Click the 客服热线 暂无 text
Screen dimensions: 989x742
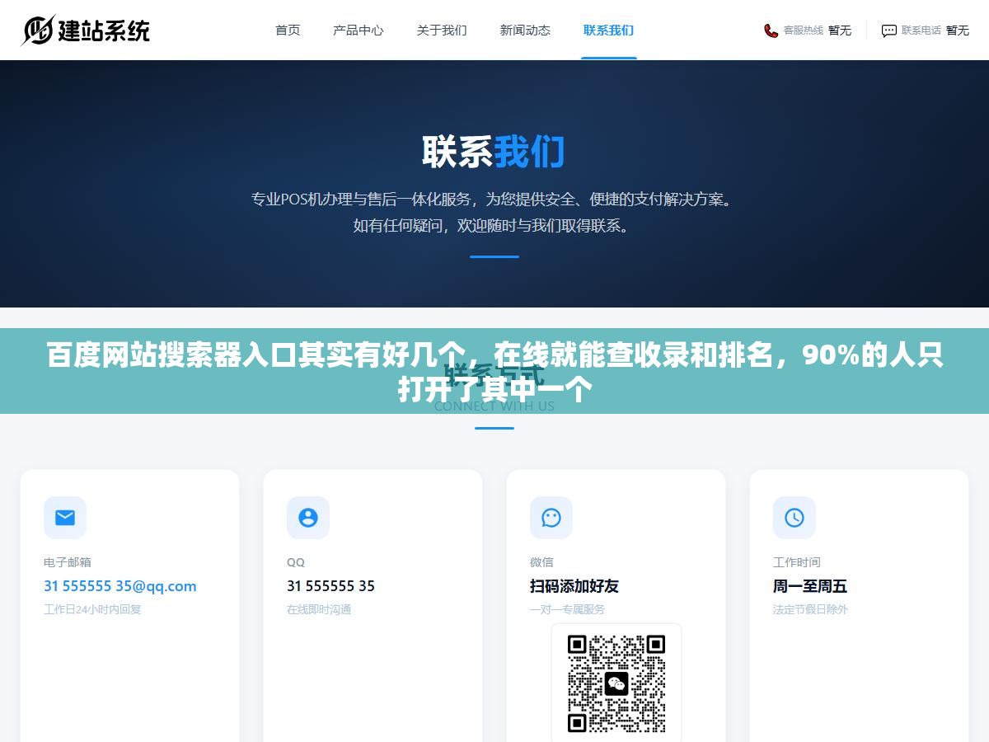coord(817,31)
